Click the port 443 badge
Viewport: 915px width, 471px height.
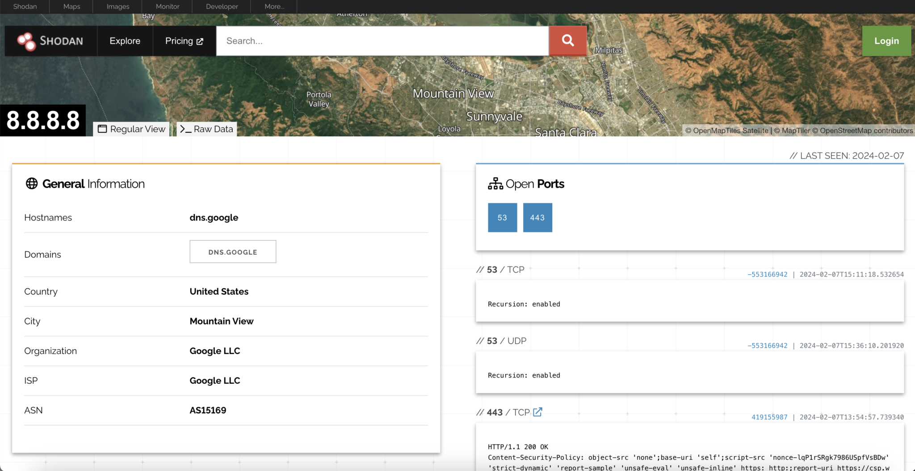point(537,218)
